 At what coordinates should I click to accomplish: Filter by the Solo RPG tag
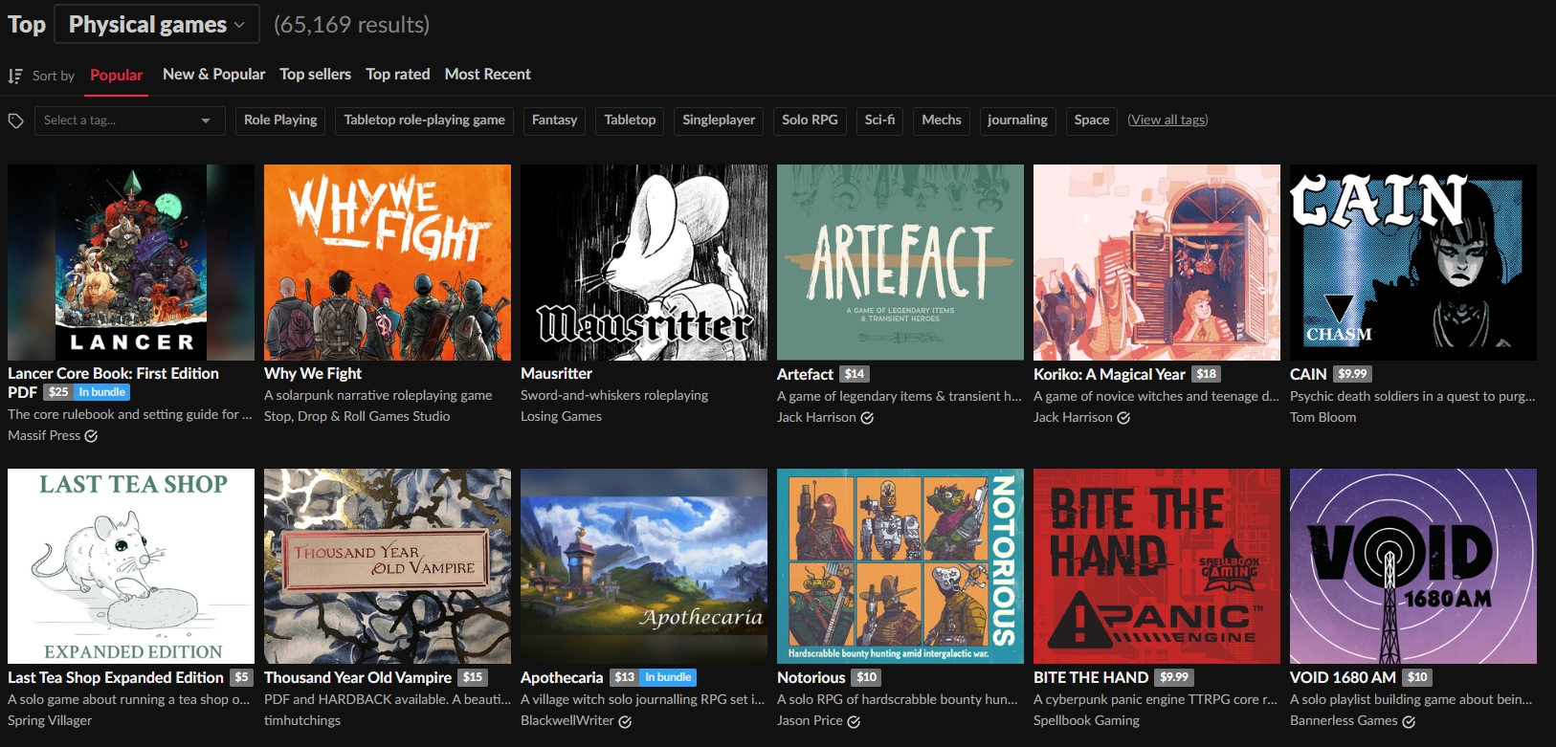pyautogui.click(x=810, y=121)
